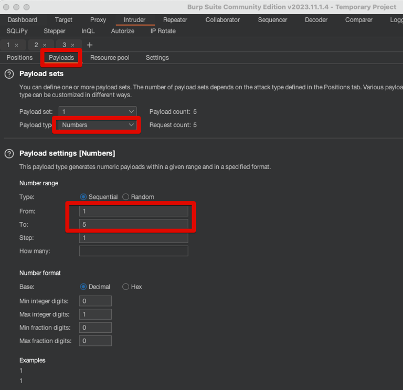Screen dimensions: 403x390
Task: Click the Number range heading
Action: point(39,183)
